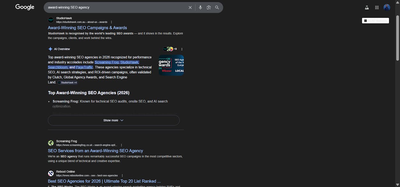The width and height of the screenshot is (400, 187).
Task: Click the screamingfrog.co.uk search-engine-opti URL
Action: [87, 145]
